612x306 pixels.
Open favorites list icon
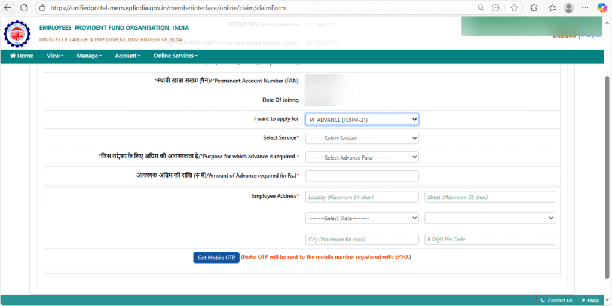tap(552, 7)
